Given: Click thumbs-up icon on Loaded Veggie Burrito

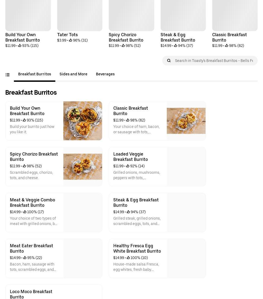Looking at the screenshot, I should [x=128, y=166].
